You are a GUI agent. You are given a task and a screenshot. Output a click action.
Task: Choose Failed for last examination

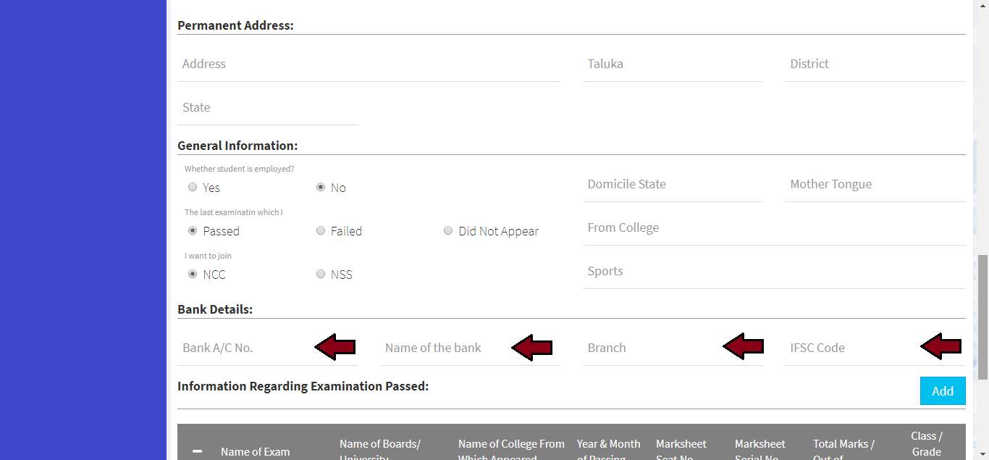click(321, 231)
